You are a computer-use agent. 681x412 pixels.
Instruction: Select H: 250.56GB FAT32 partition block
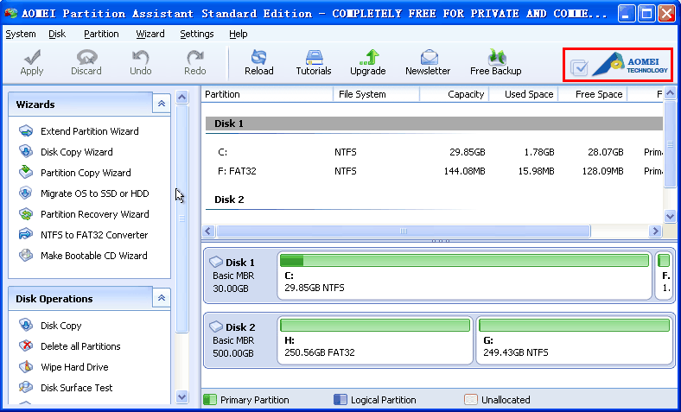pos(375,340)
